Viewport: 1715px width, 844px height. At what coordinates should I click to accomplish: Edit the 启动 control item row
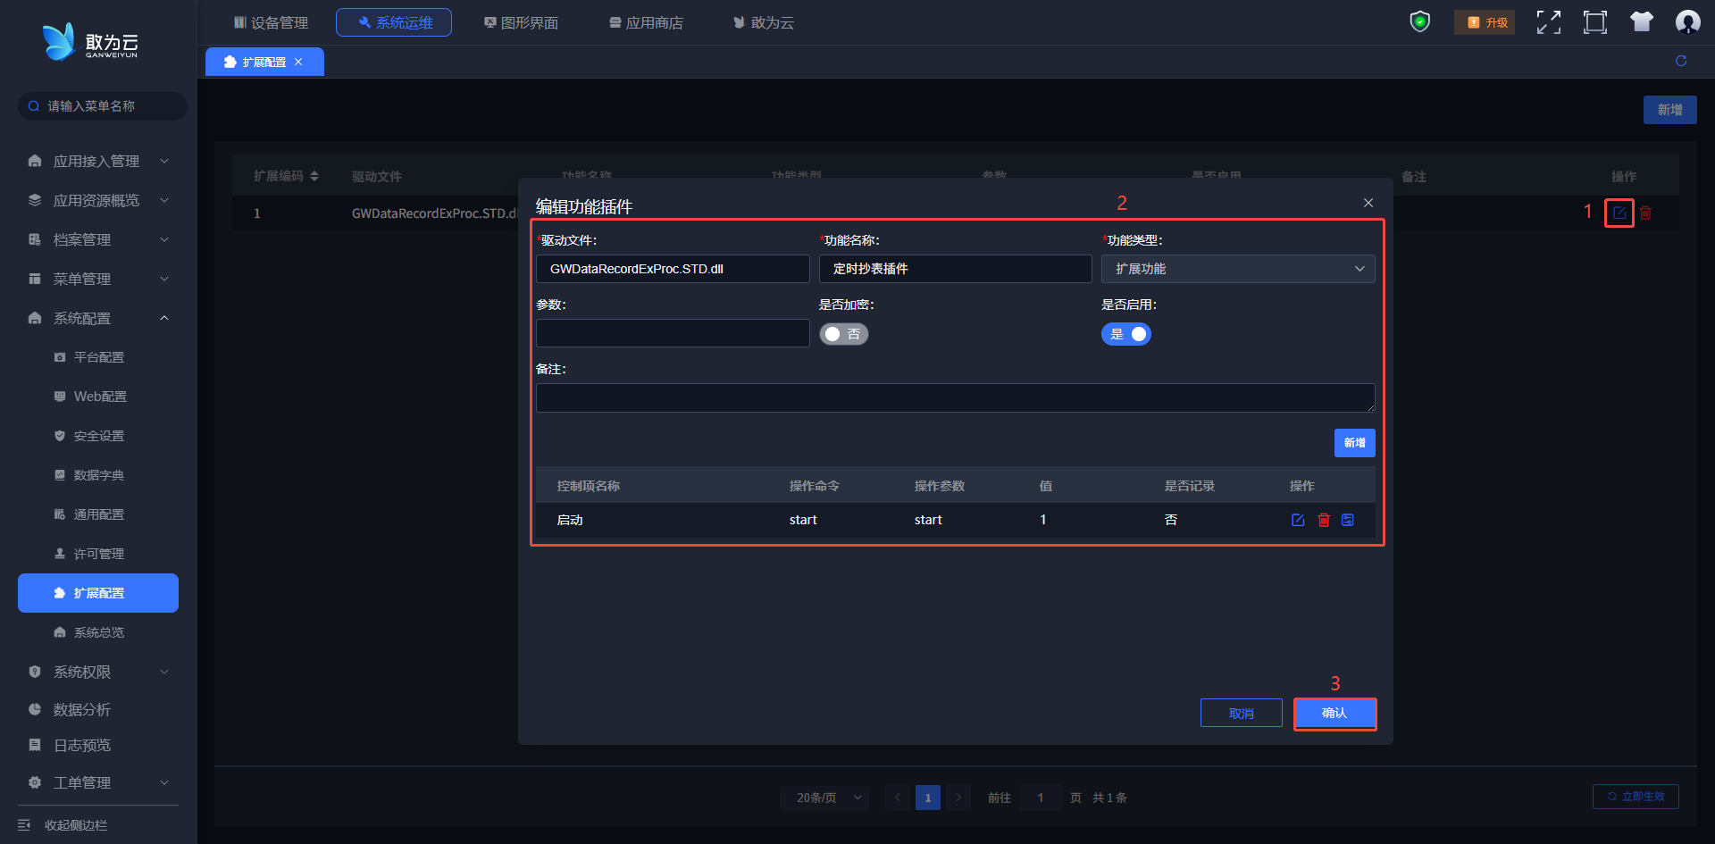[1298, 520]
